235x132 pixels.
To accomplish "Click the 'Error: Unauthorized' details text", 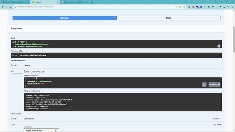I will 35,71.
